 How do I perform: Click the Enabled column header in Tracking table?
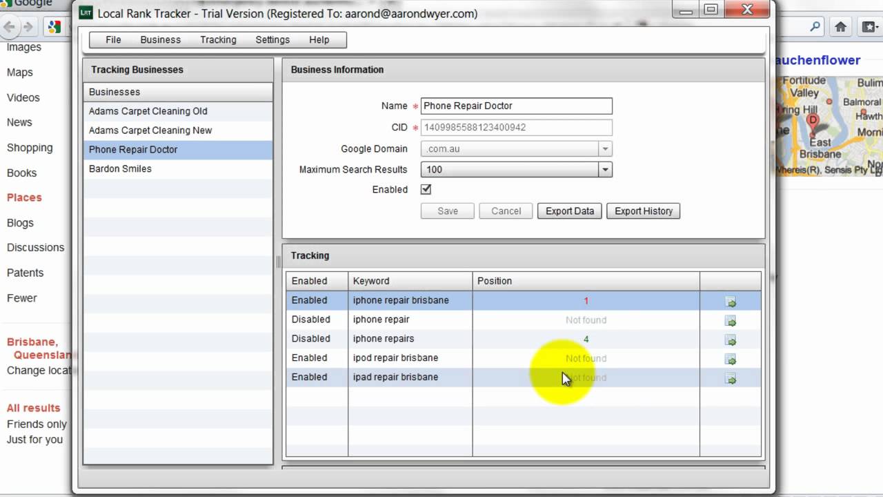coord(317,281)
